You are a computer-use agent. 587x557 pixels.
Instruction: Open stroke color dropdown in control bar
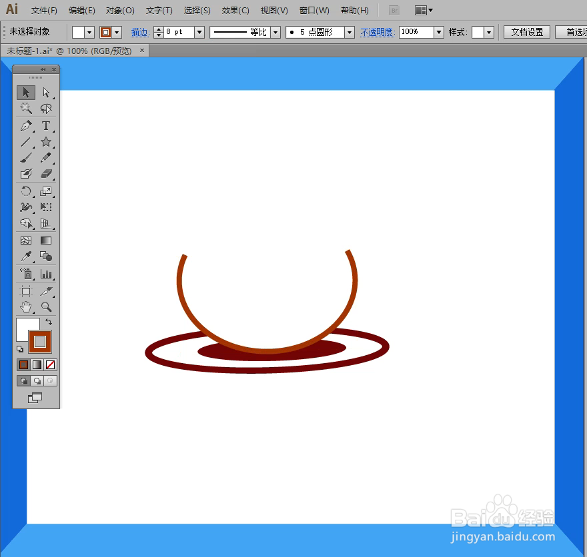(x=117, y=32)
